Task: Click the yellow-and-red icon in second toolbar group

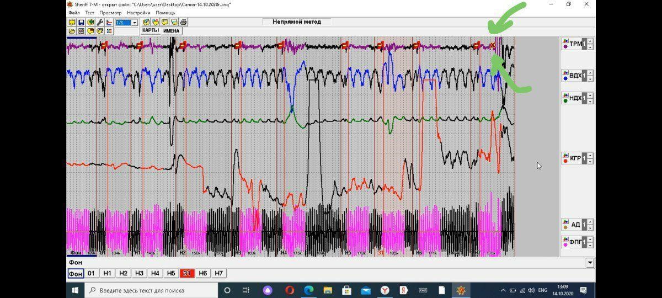Action: [156, 22]
